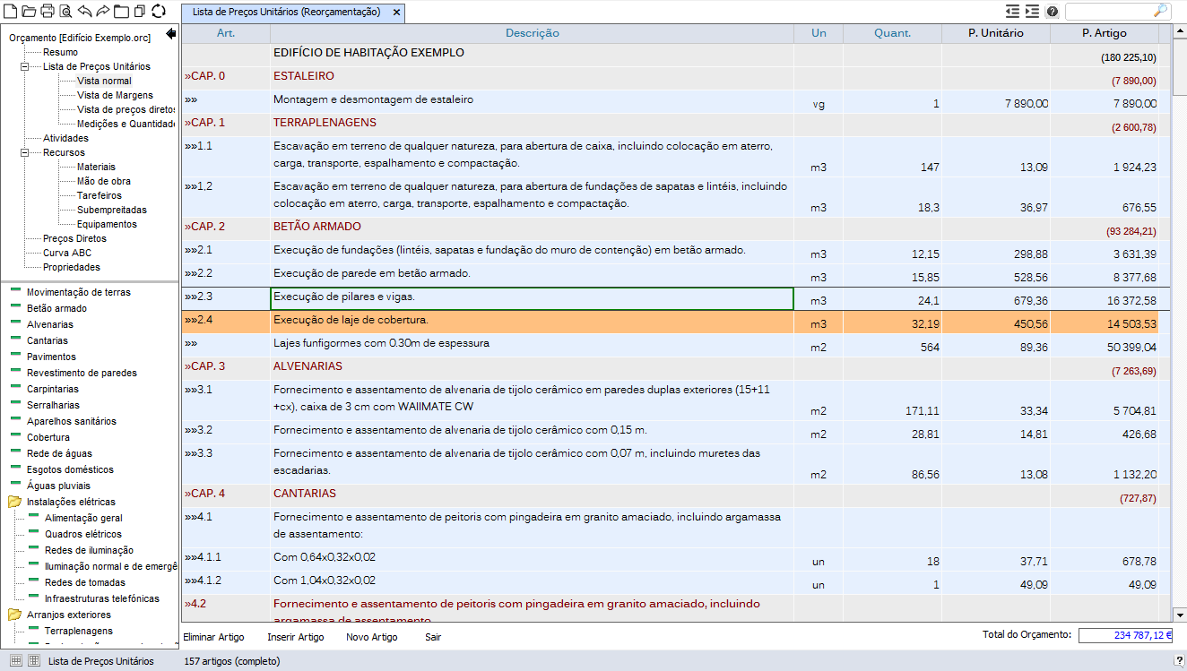The image size is (1187, 671).
Task: Open Curva ABC in the tree
Action: point(67,253)
